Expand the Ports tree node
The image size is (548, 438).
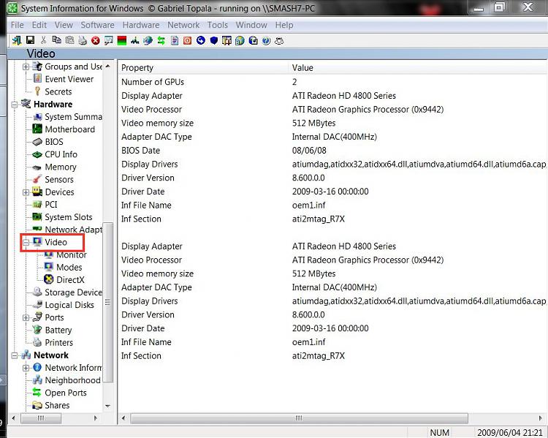(x=26, y=317)
